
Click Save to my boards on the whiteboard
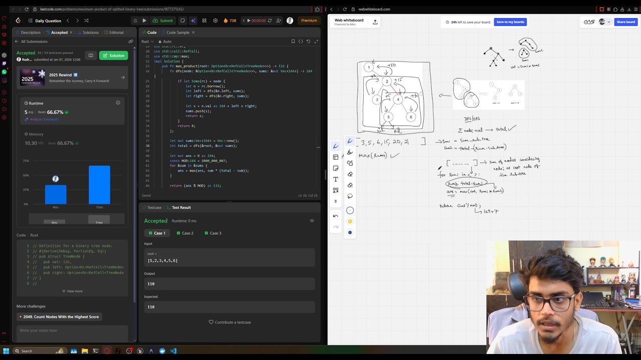pos(510,22)
